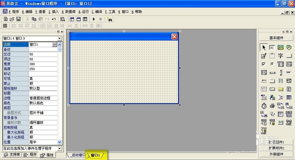295x160 pixels.
Task: Choose the clock timer component icon
Action: click(x=264, y=105)
